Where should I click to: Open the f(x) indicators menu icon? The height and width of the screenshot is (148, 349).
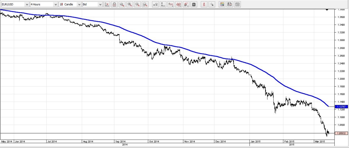pos(171,4)
